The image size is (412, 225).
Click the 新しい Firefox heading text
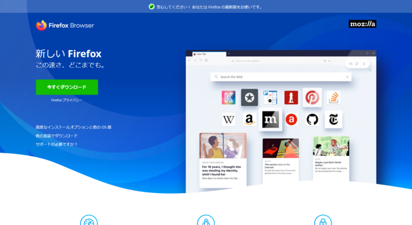pyautogui.click(x=69, y=54)
